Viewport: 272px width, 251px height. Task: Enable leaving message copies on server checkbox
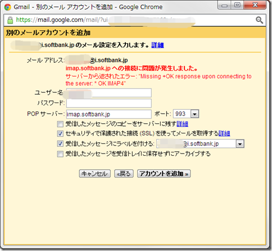[60, 124]
